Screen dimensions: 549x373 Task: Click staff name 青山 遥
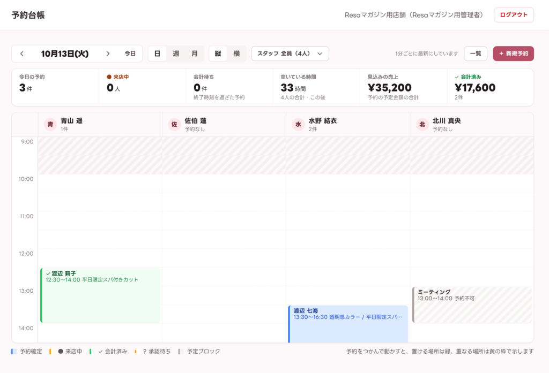[x=71, y=120]
